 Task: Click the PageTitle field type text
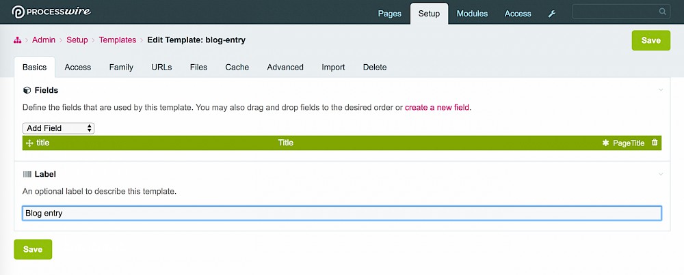tap(629, 143)
